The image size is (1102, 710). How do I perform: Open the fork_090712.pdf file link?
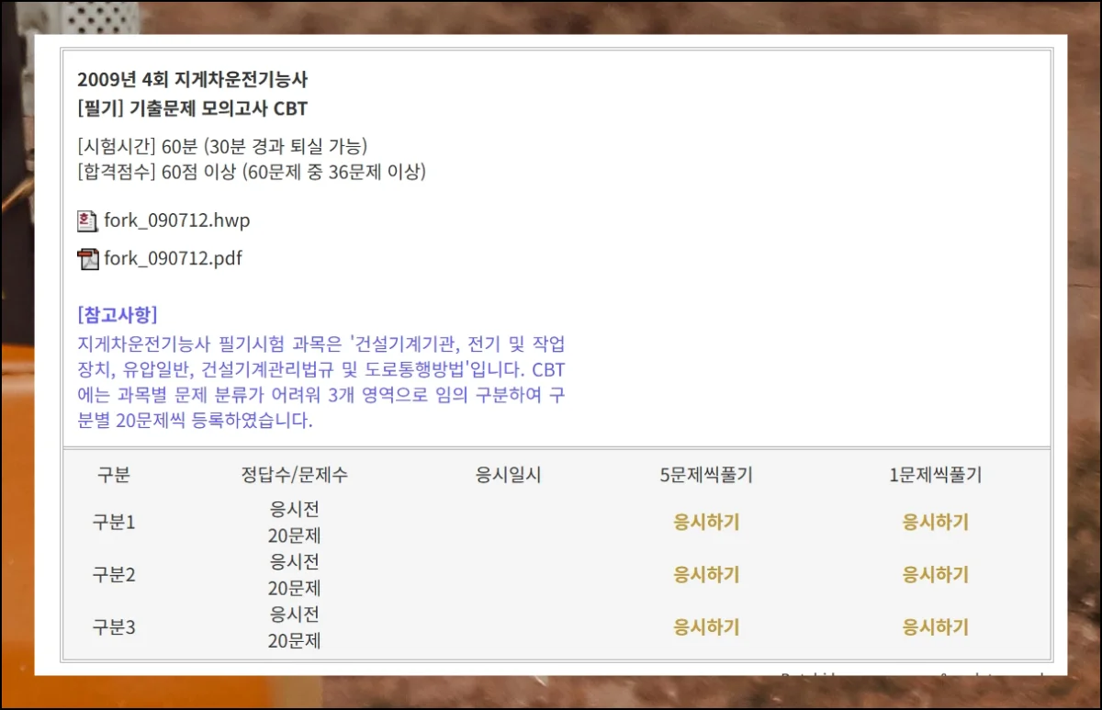click(173, 259)
